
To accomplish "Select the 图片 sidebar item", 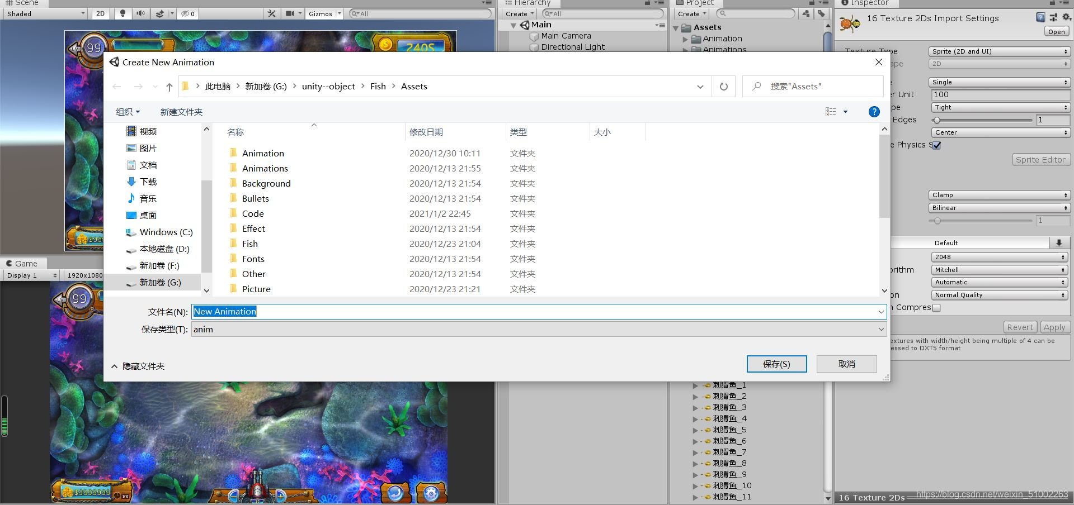I will [x=148, y=148].
